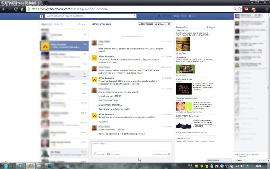Image resolution: width=270 pixels, height=169 pixels.
Task: Click Like Page under Coca-Cola Zero ad
Action: pyautogui.click(x=182, y=53)
